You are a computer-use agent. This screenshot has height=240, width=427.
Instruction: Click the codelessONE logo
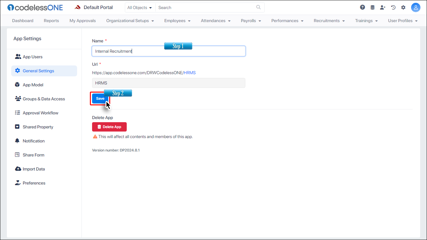(35, 7)
